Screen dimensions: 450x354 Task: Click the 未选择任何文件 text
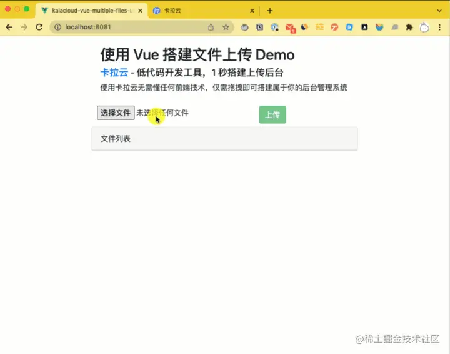point(162,113)
